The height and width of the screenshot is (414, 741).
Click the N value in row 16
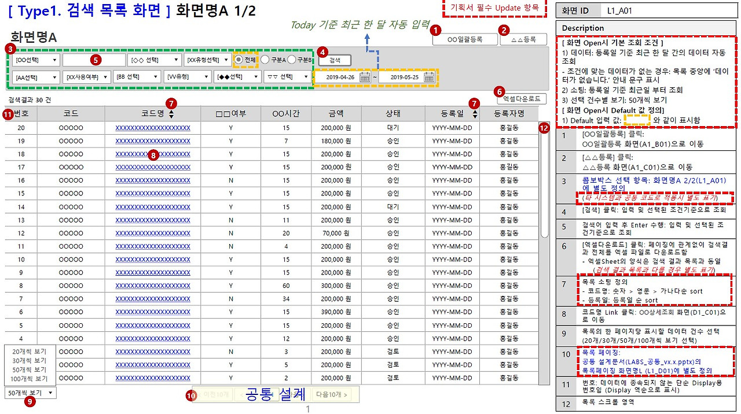pos(231,180)
